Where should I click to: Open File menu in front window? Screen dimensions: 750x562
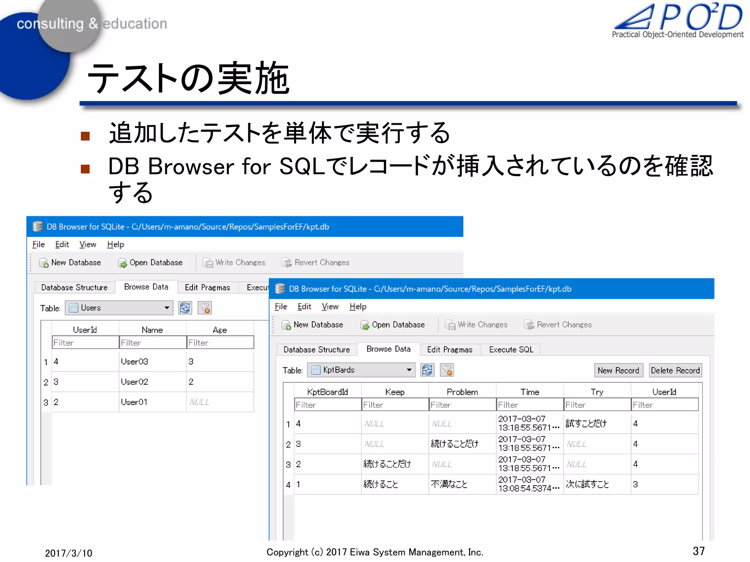pos(281,307)
